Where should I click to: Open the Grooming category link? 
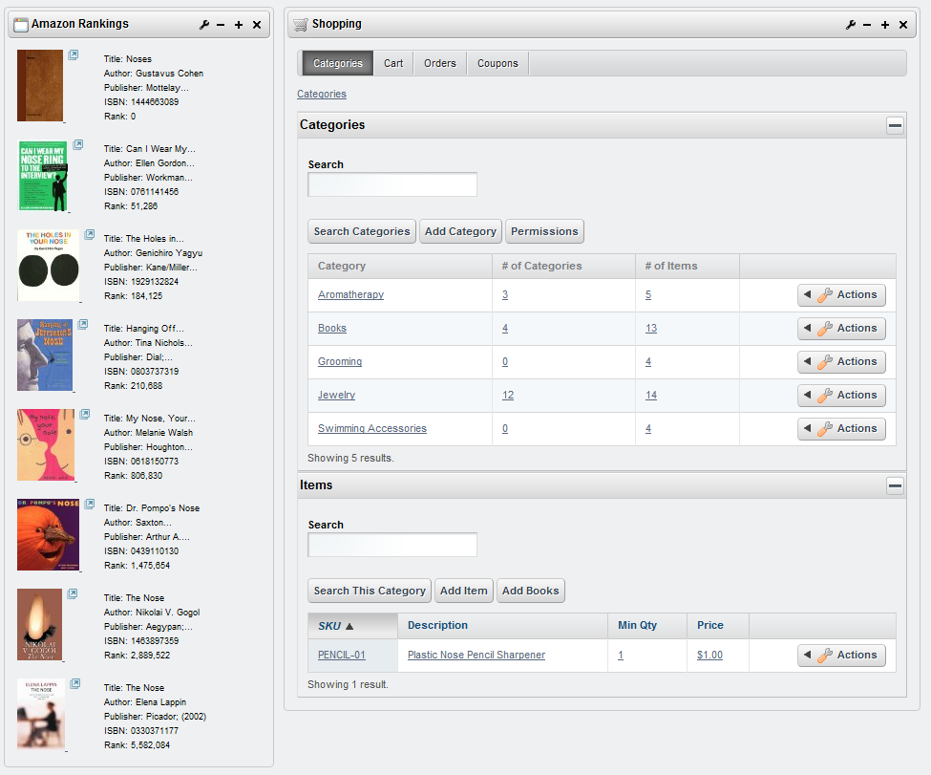click(340, 361)
